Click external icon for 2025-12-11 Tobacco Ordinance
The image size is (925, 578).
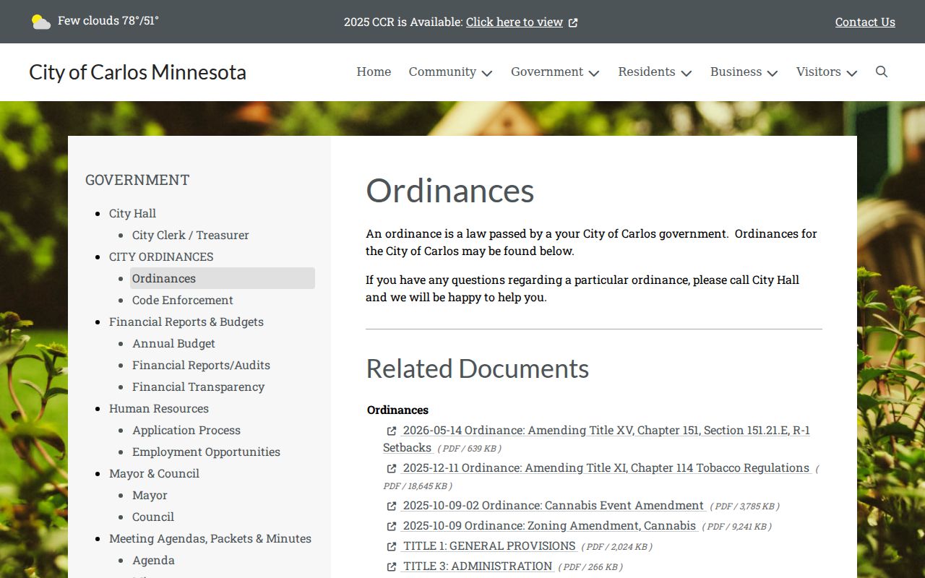click(x=392, y=468)
